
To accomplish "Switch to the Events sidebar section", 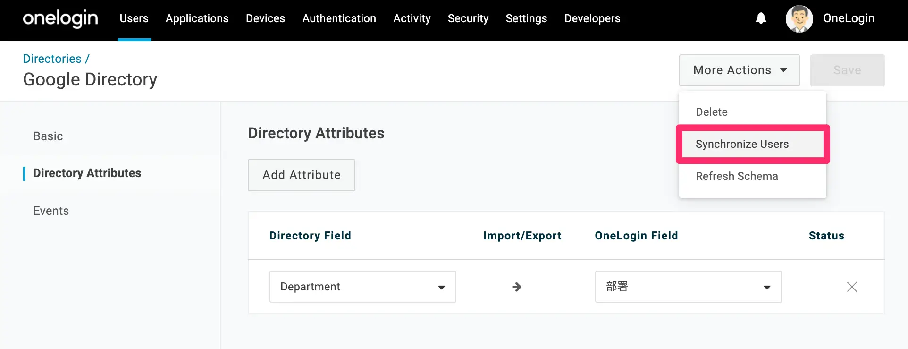I will click(51, 211).
